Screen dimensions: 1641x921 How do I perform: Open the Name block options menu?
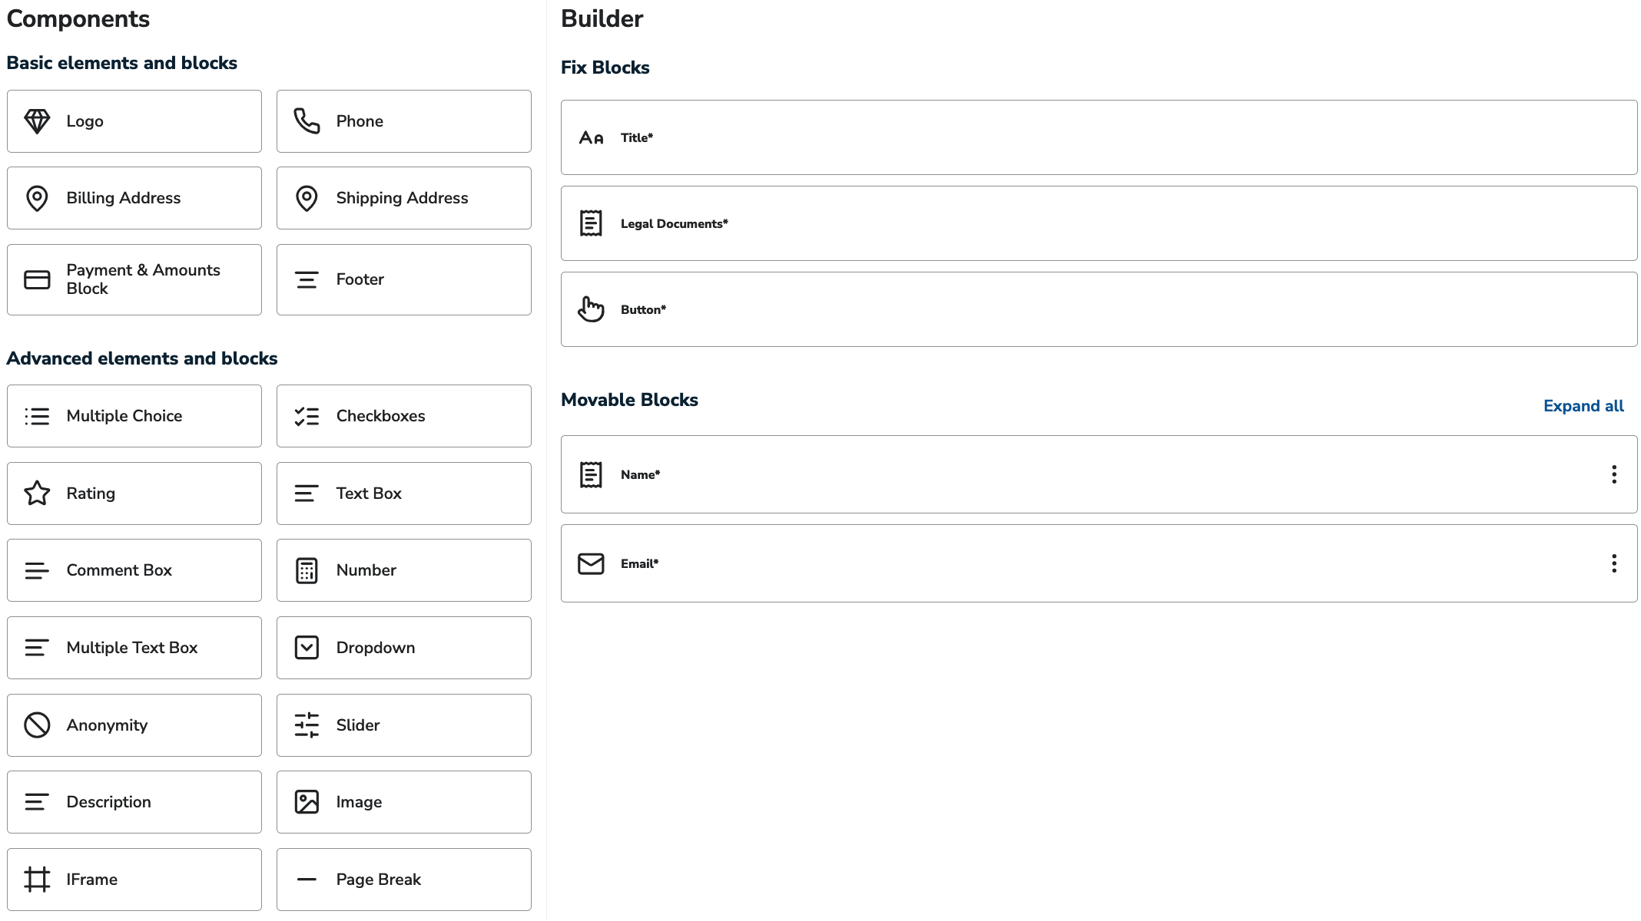tap(1613, 475)
